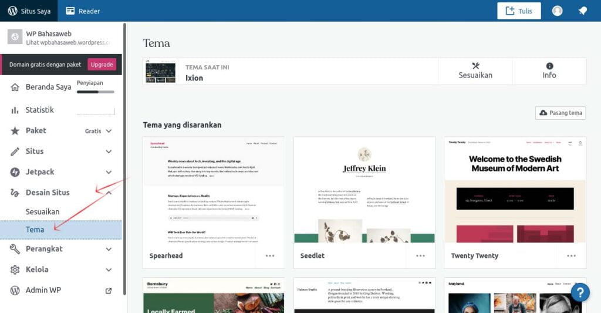Image resolution: width=601 pixels, height=313 pixels.
Task: Click the tools icon above Sesuaikan
Action: tap(475, 66)
